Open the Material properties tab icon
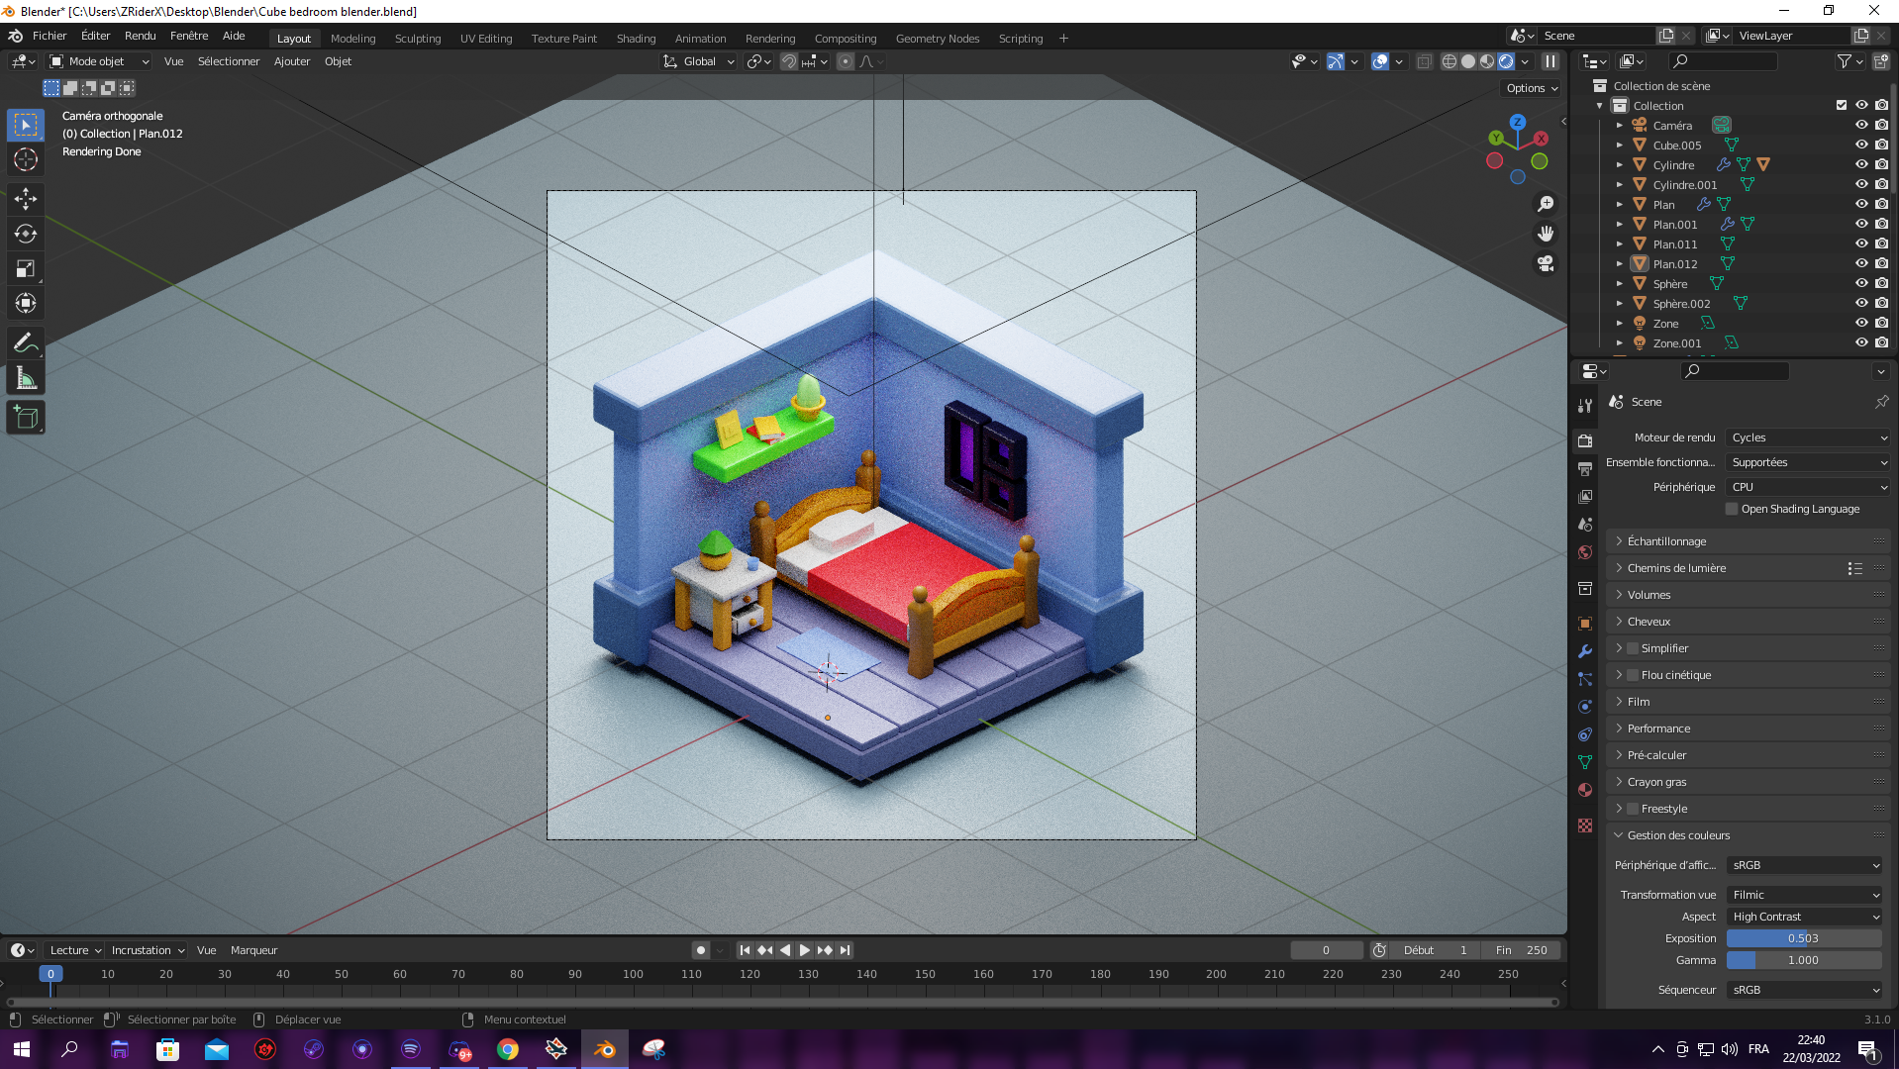Screen dimensions: 1899x1069 [1585, 789]
